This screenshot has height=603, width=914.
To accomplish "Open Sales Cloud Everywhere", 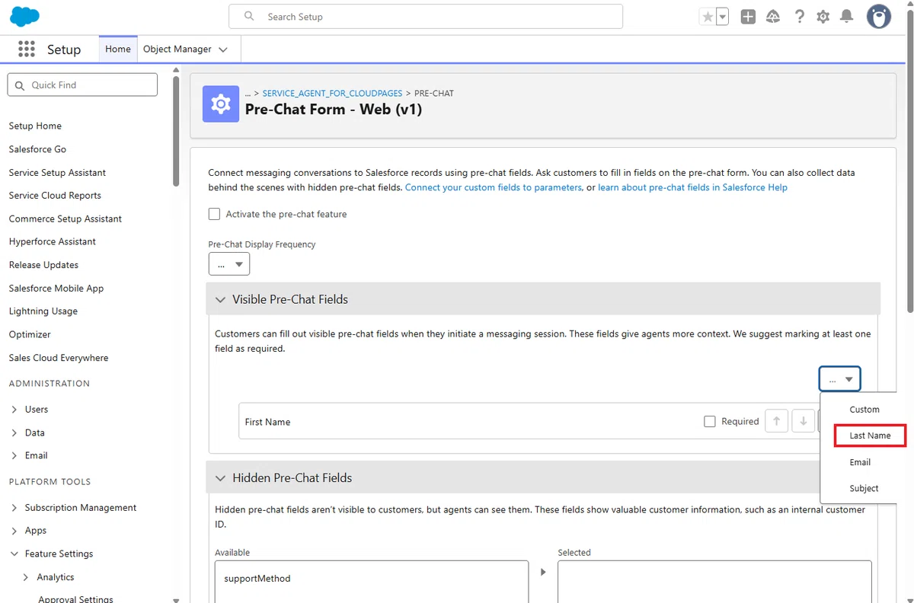I will point(58,358).
